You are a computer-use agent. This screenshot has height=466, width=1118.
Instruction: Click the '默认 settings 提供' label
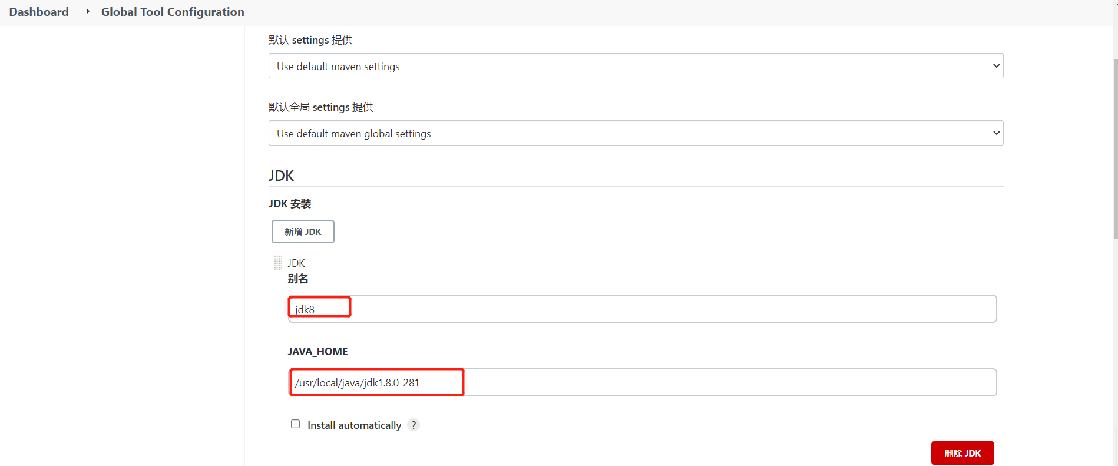[x=310, y=40]
